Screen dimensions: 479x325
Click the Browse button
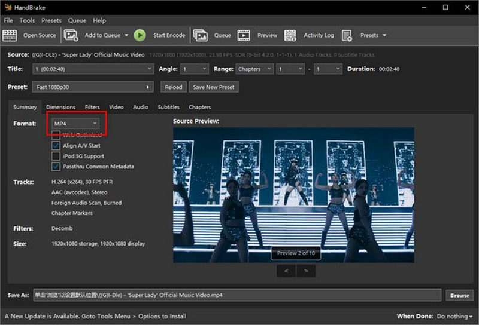coord(460,295)
